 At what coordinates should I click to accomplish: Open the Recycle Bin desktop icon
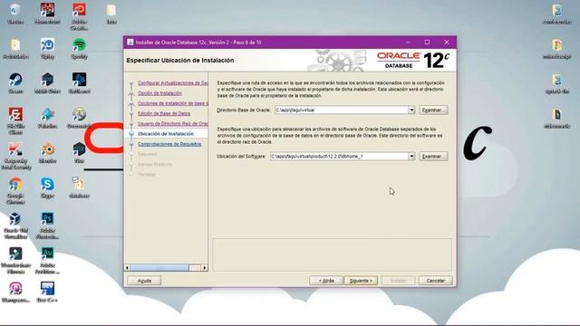(x=15, y=14)
